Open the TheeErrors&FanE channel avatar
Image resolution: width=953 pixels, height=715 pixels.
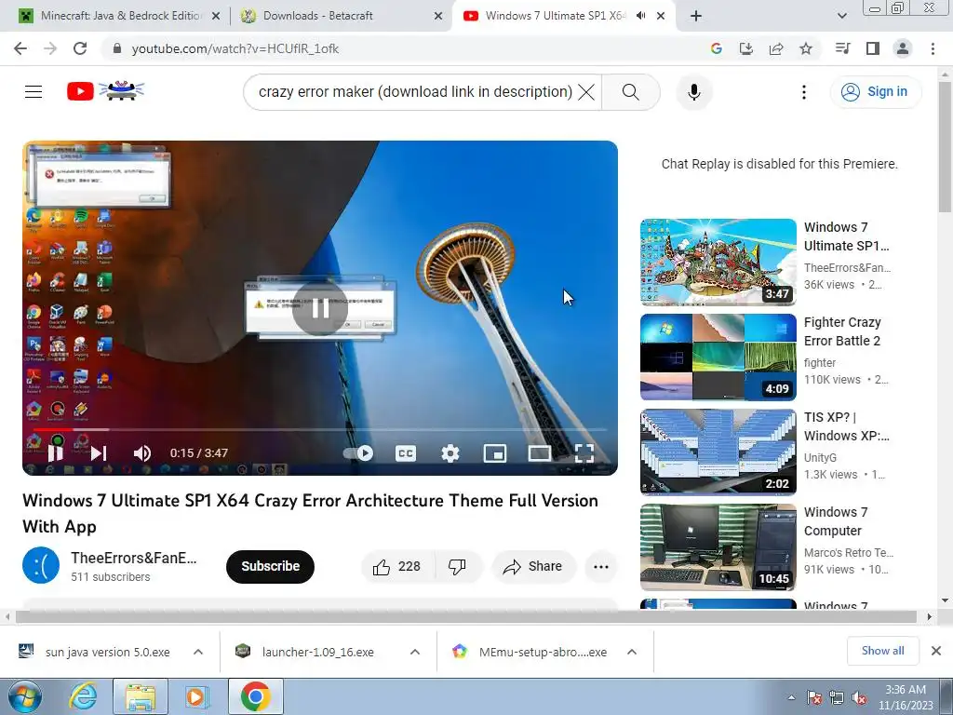[41, 565]
